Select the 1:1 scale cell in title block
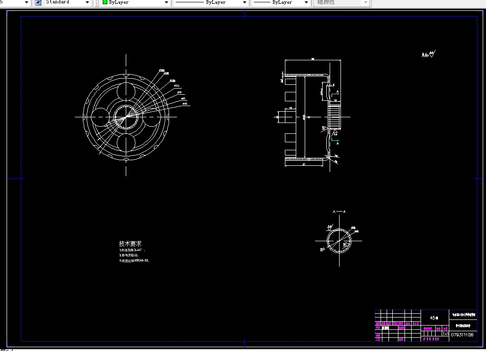Viewport: 486px width, 351px height. click(x=445, y=334)
